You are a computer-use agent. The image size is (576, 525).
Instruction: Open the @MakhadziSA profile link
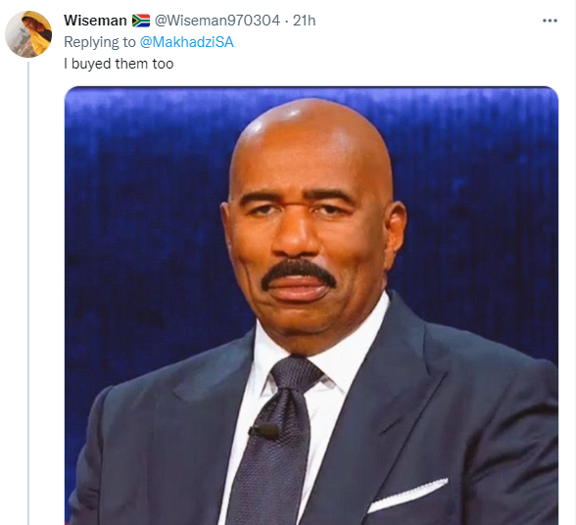[x=186, y=42]
